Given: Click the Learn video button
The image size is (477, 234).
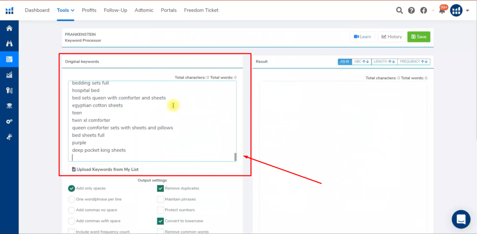Looking at the screenshot, I should tap(362, 37).
